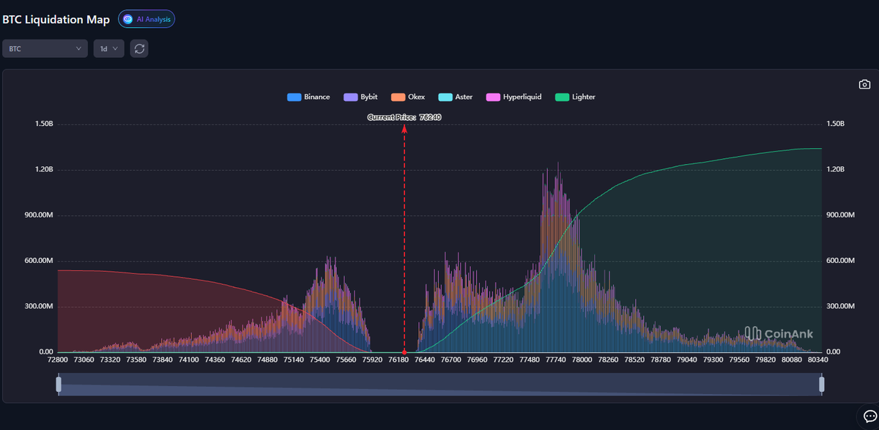Image resolution: width=879 pixels, height=430 pixels.
Task: Click middle of the zoom range bar
Action: click(x=439, y=384)
